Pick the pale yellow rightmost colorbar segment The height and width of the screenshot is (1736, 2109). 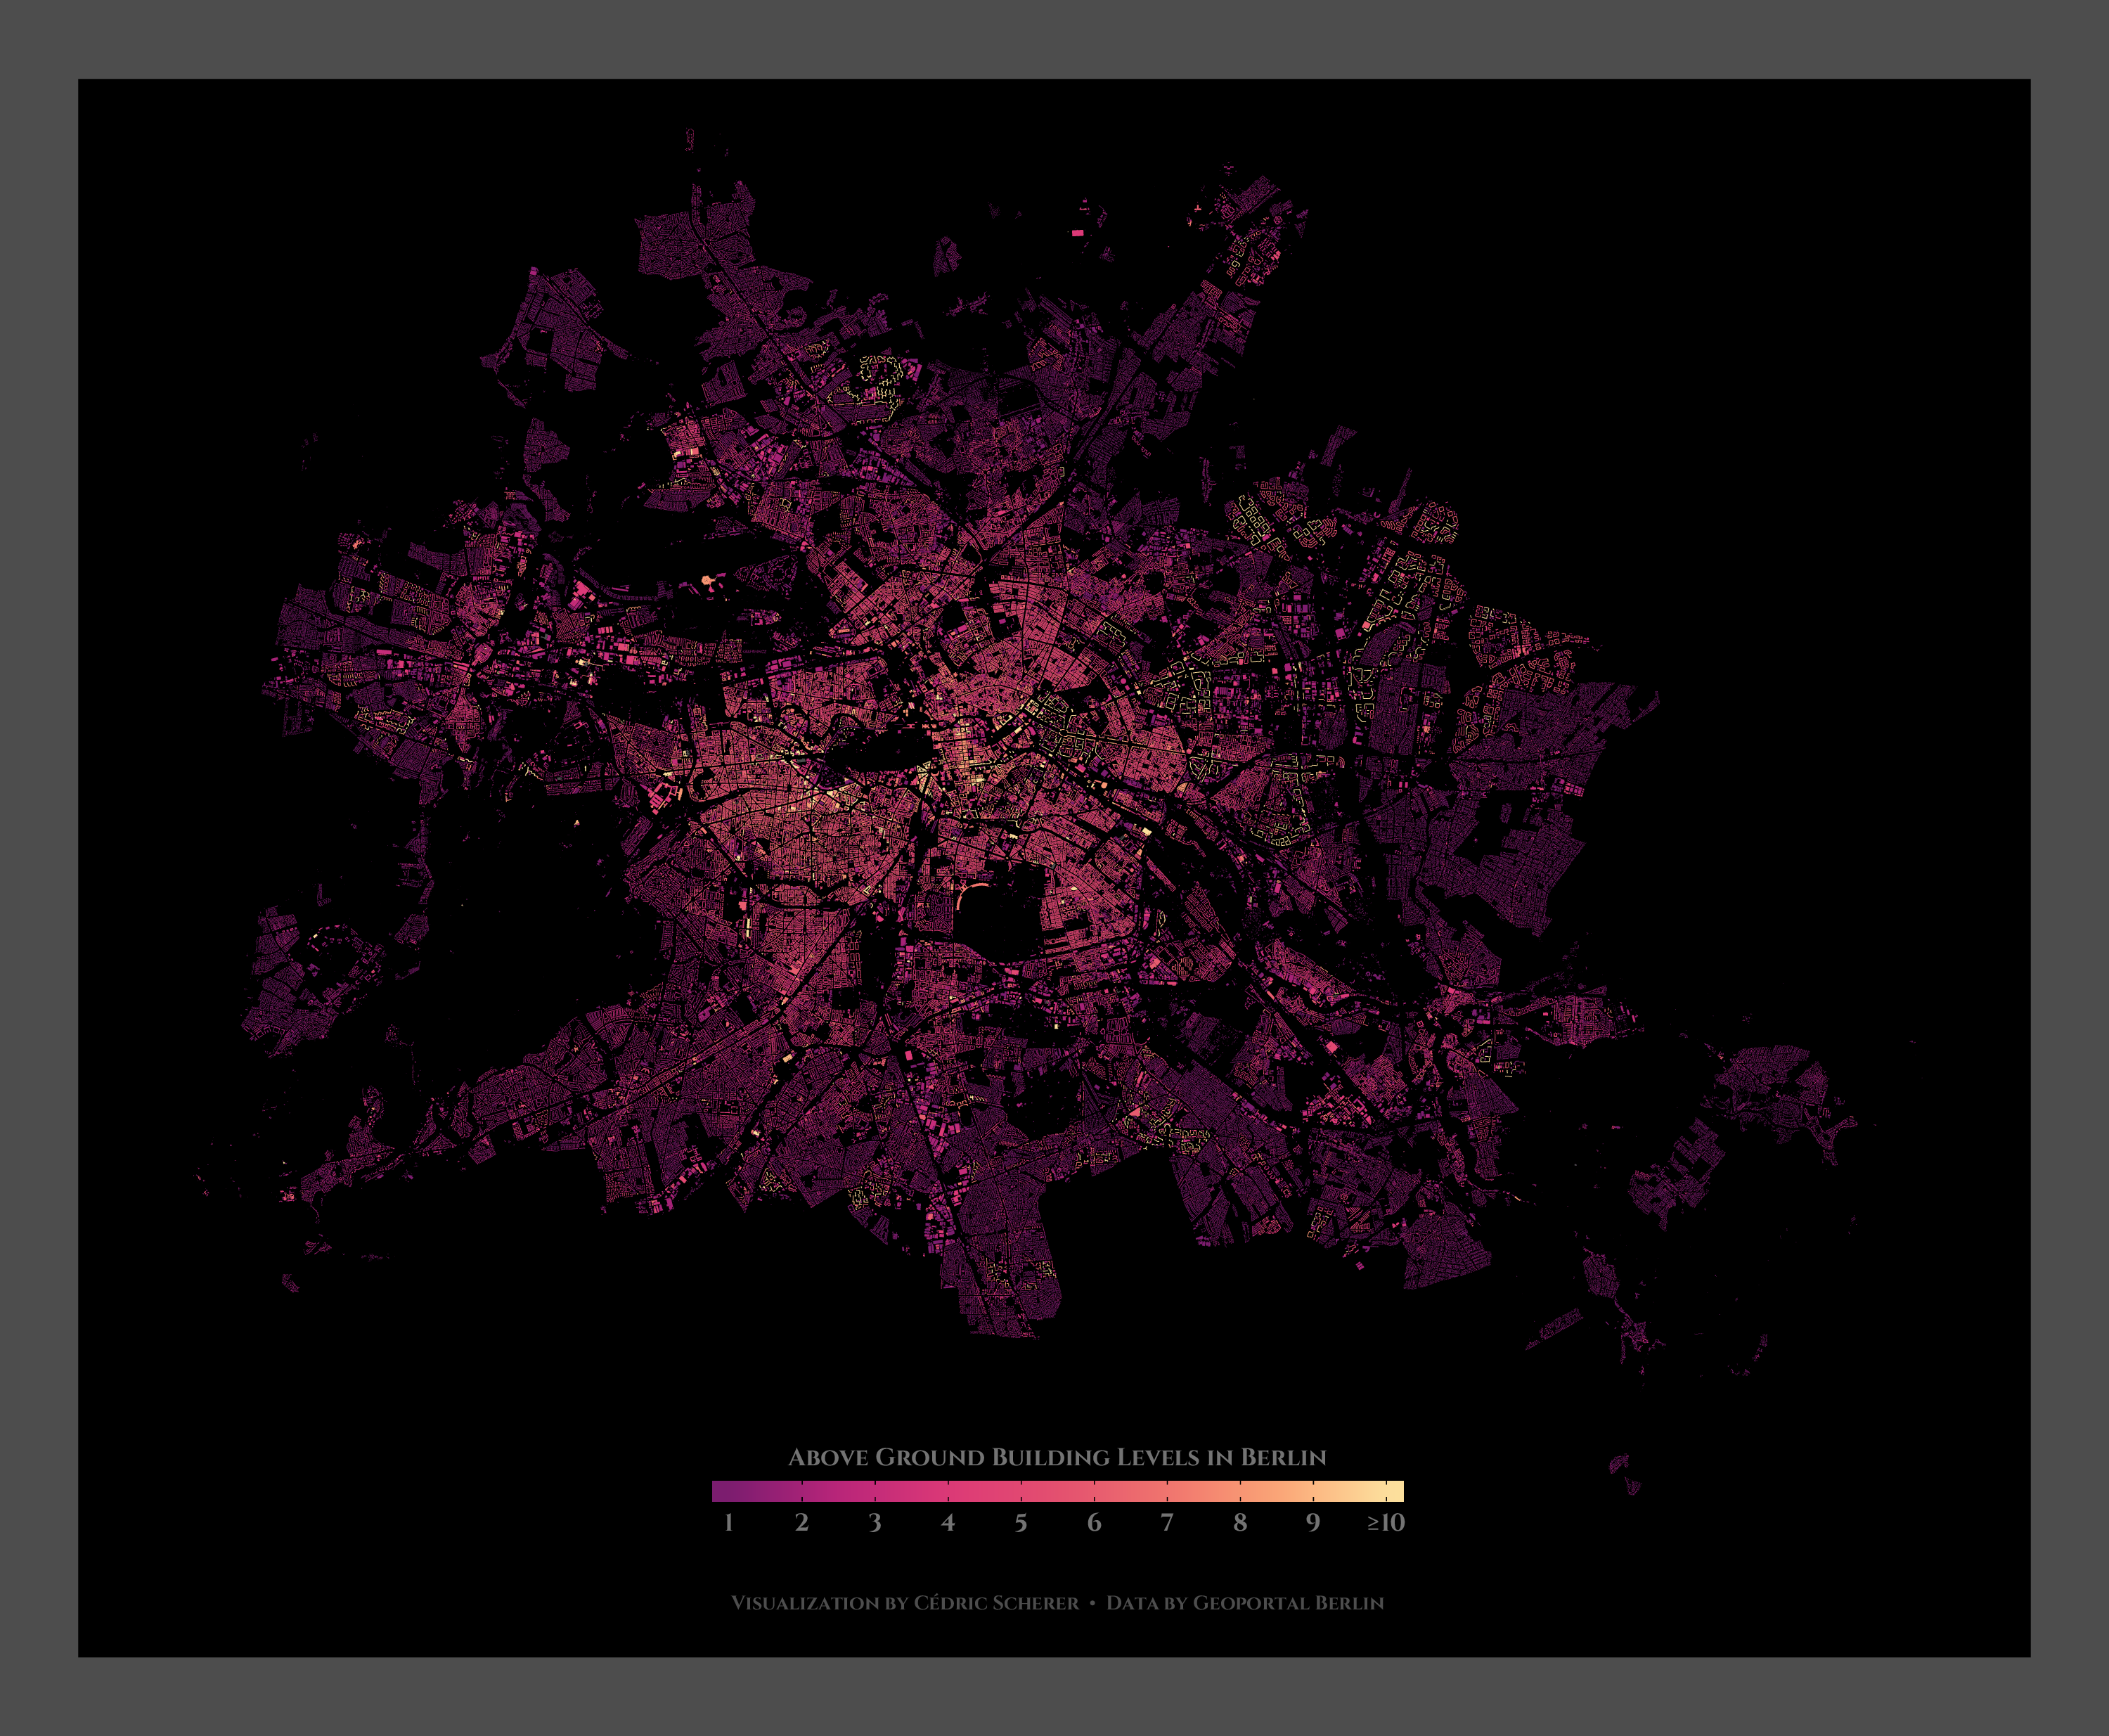(1395, 1491)
